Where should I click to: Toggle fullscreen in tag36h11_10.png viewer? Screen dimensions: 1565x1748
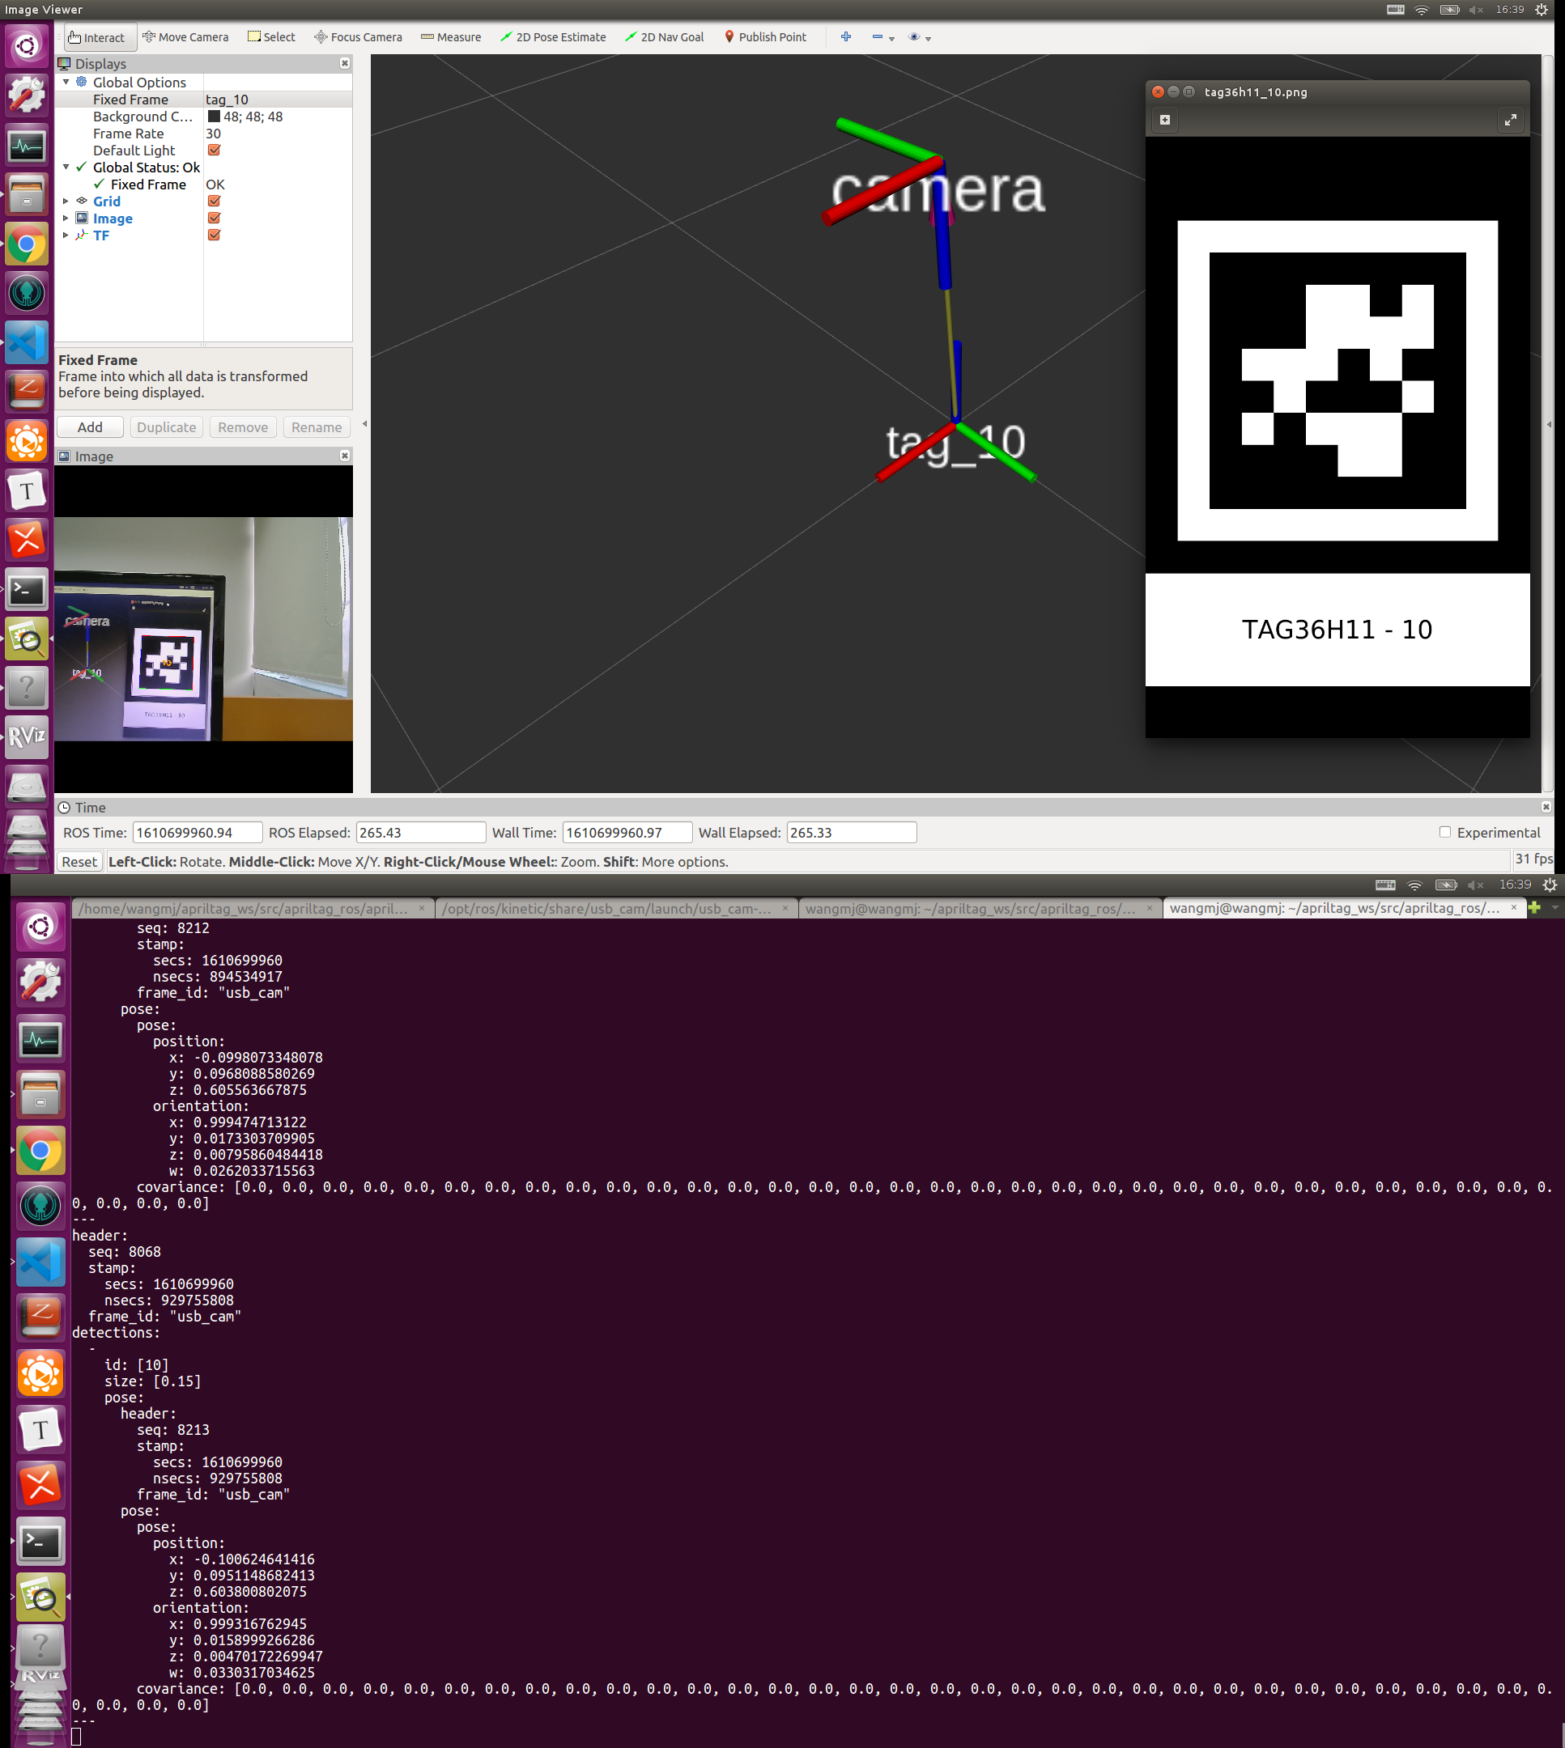tap(1510, 120)
